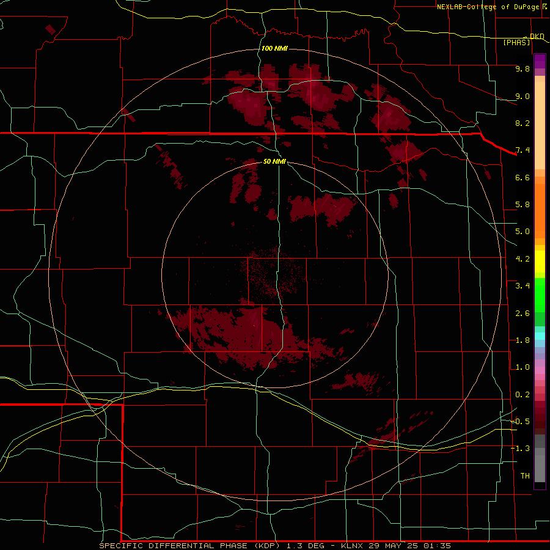This screenshot has width=550, height=550.
Task: Pick the orange band of the color bar
Action: click(540, 211)
